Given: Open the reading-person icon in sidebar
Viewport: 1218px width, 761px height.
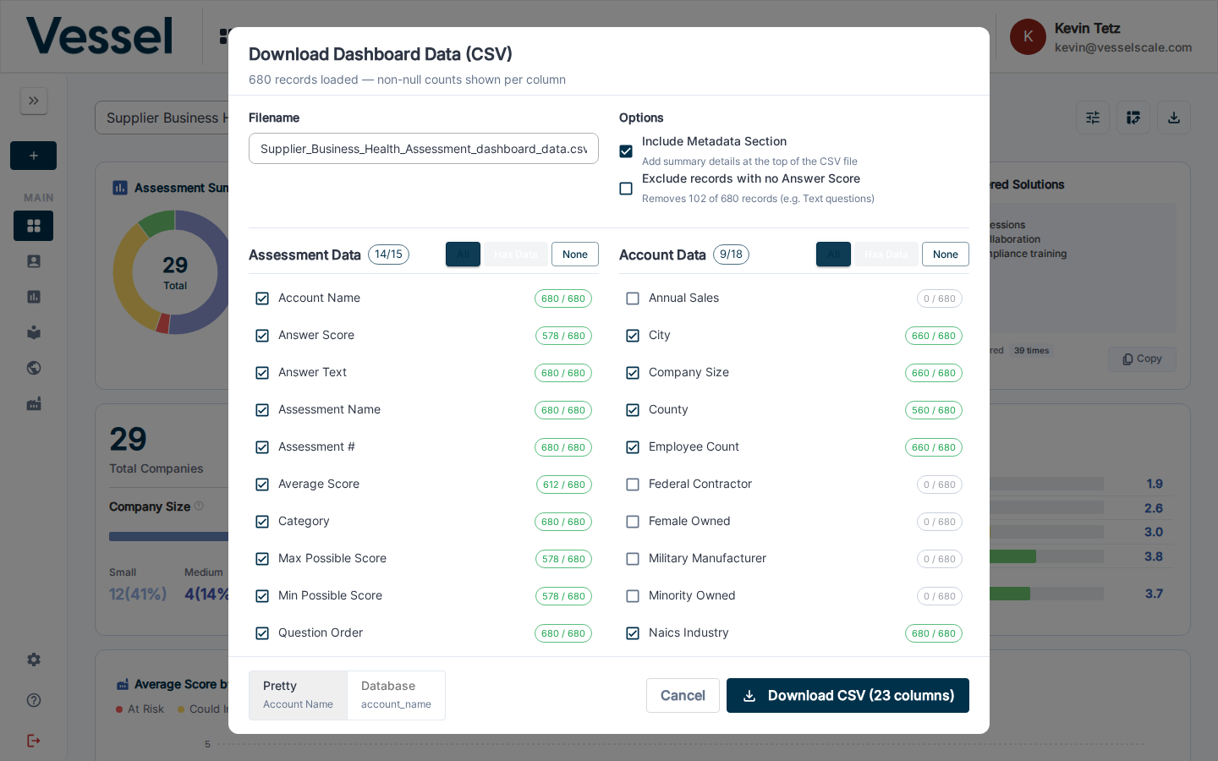Looking at the screenshot, I should 34,332.
